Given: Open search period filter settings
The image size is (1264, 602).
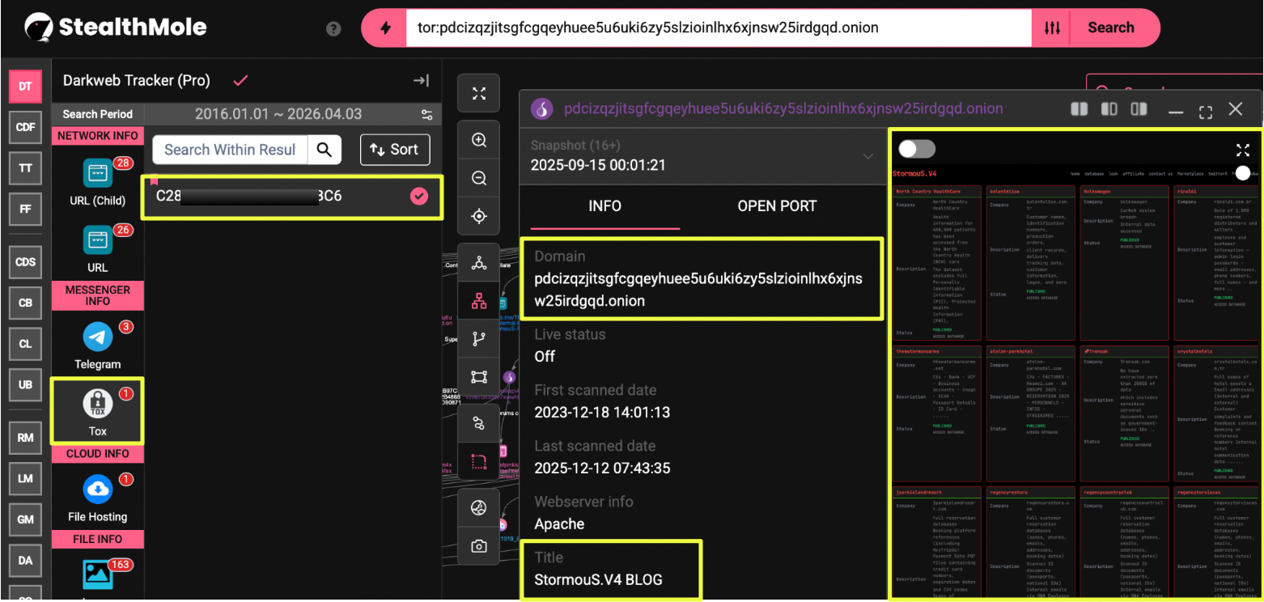Looking at the screenshot, I should (x=426, y=114).
